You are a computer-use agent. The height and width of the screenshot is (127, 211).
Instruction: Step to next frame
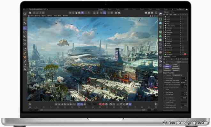[x=68, y=104]
